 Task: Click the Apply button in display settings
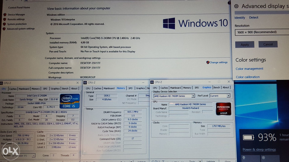(x=245, y=45)
